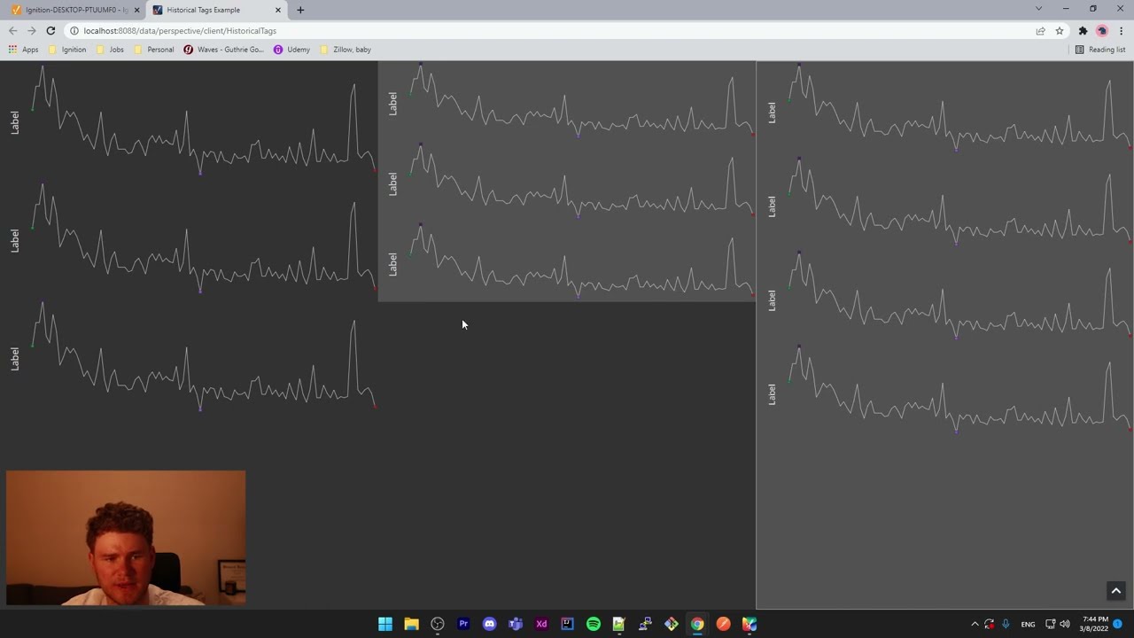This screenshot has height=638, width=1134.
Task: Open the volume control in system tray
Action: click(1065, 624)
